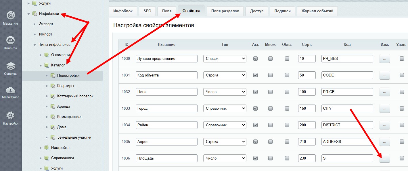Expand the Справочники tree node
Viewport: 408px width, 171px height.
pos(41,158)
